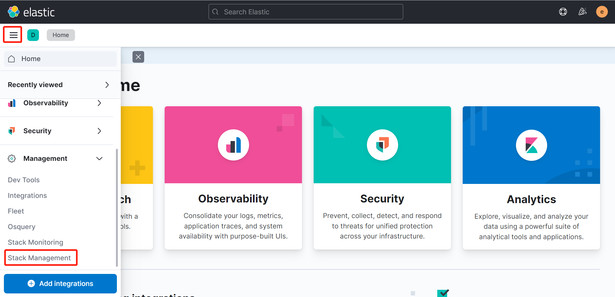
Task: Open Integrations from Management
Action: [x=27, y=196]
